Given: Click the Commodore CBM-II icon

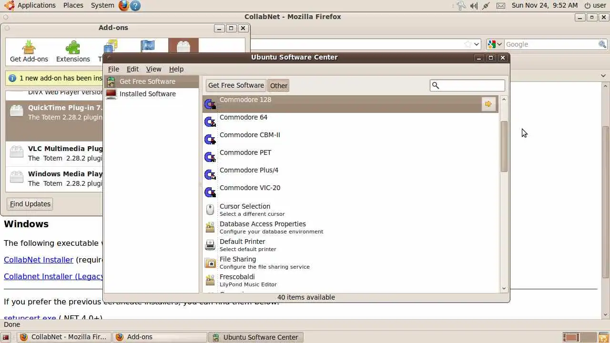Looking at the screenshot, I should 210,139.
